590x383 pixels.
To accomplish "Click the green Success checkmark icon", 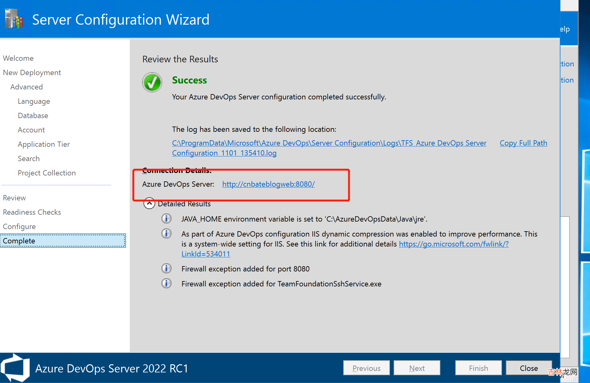I will coord(152,82).
